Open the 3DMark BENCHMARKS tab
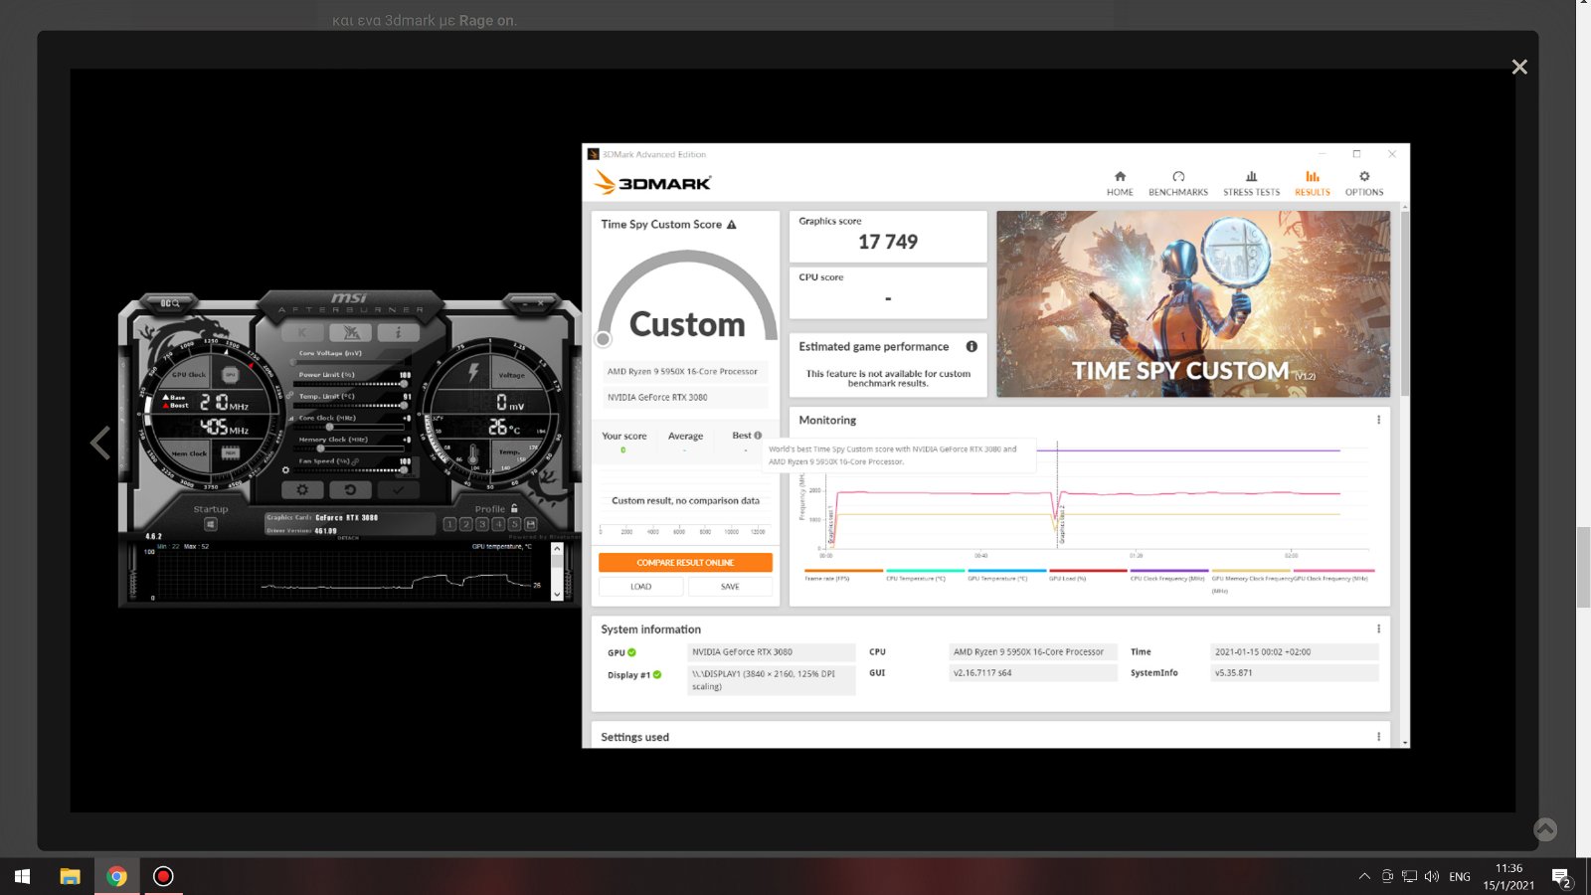Image resolution: width=1591 pixels, height=895 pixels. coord(1178,183)
